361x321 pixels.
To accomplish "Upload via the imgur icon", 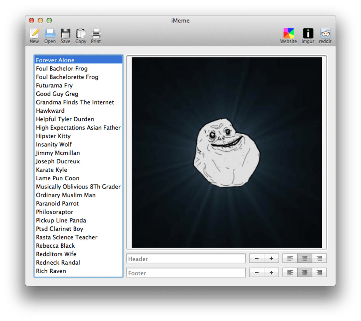I will [x=308, y=34].
